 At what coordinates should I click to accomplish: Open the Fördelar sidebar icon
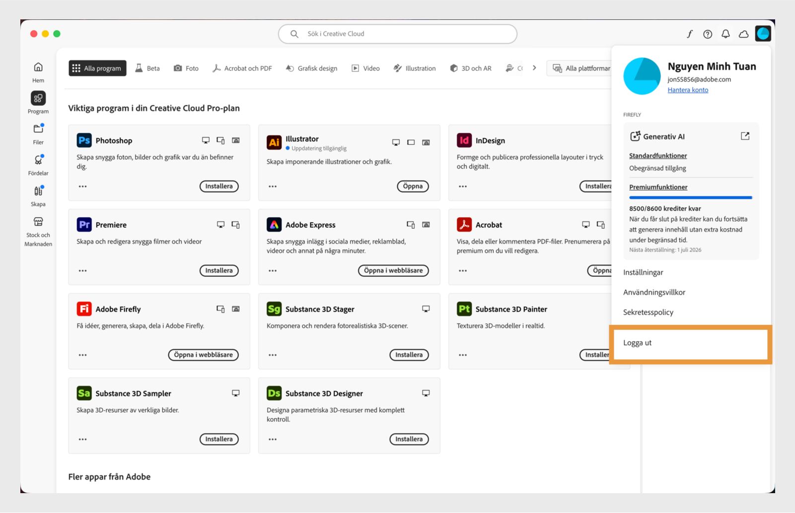click(38, 160)
